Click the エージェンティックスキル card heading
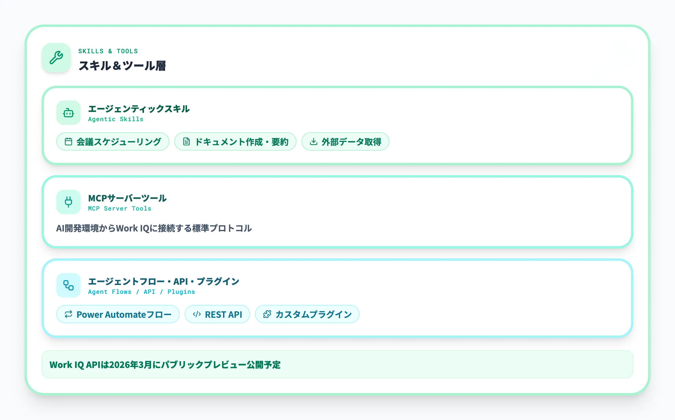 pyautogui.click(x=139, y=109)
